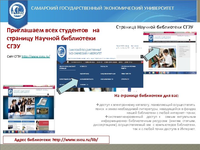Click the PowerPoint taskbar icon in top-right screenshot
200x150 pixels.
pos(164,73)
